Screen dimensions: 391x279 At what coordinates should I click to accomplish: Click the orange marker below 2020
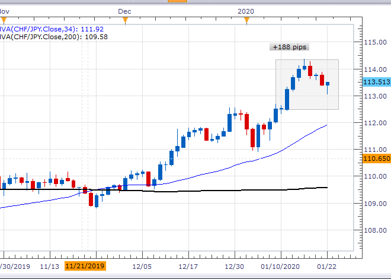[246, 21]
